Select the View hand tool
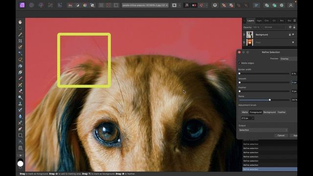 click(20, 22)
